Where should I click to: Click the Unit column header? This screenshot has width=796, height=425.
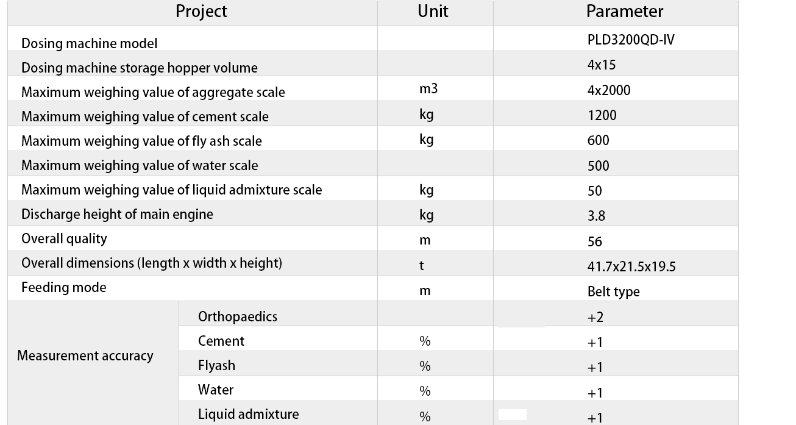tap(433, 12)
